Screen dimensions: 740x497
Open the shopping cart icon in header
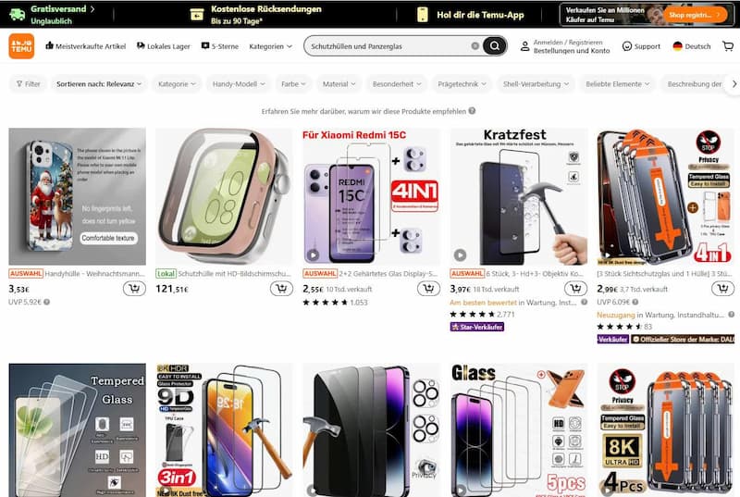(728, 45)
